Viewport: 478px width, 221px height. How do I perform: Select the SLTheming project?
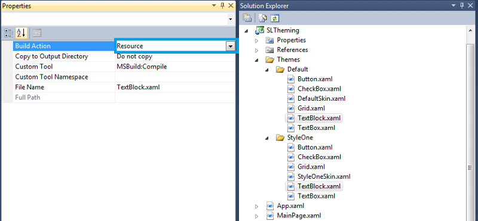point(283,30)
